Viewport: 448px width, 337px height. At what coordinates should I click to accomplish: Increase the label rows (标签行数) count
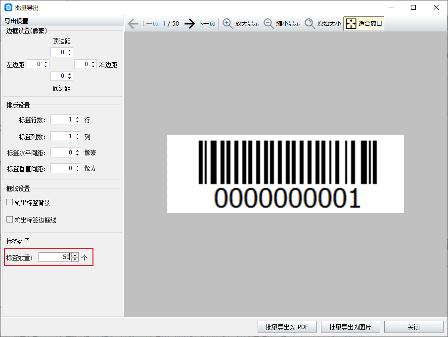click(78, 118)
